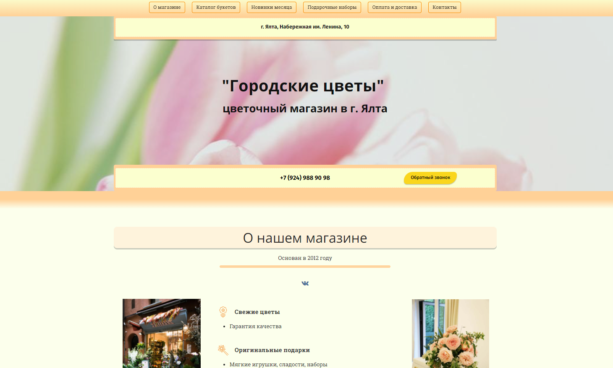
Task: Click the flower icon beside Свежие цветы
Action: point(223,312)
